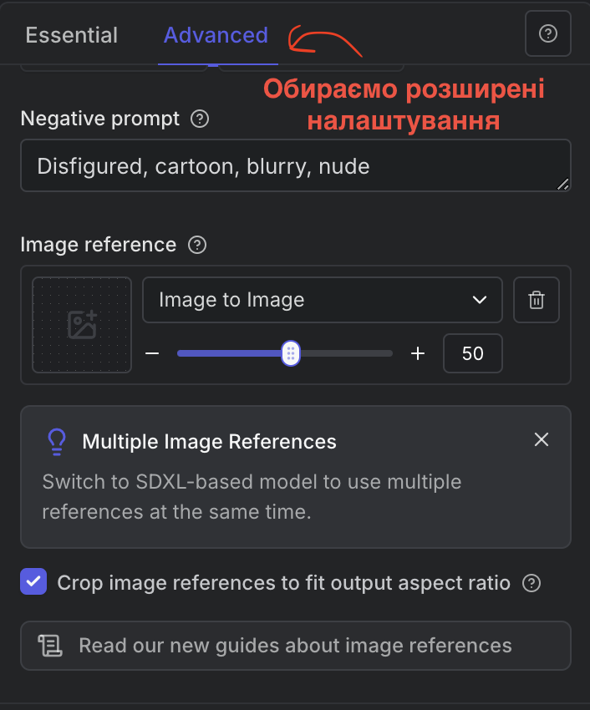Select the Advanced tab
This screenshot has height=710, width=590.
(216, 35)
